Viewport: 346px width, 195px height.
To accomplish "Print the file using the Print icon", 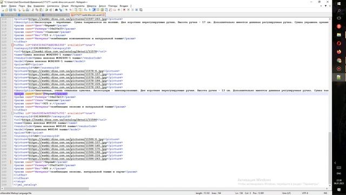I will (x=27, y=10).
